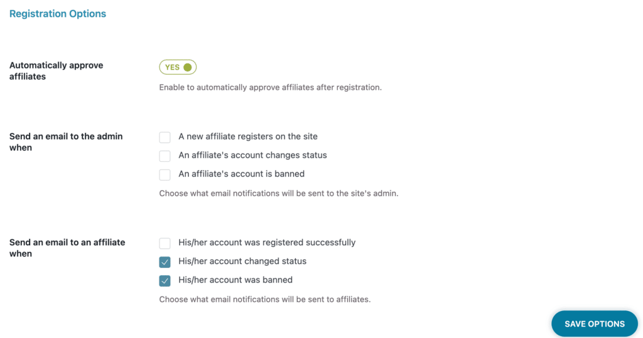Enable admin email for account status changes checkbox

[x=165, y=156]
